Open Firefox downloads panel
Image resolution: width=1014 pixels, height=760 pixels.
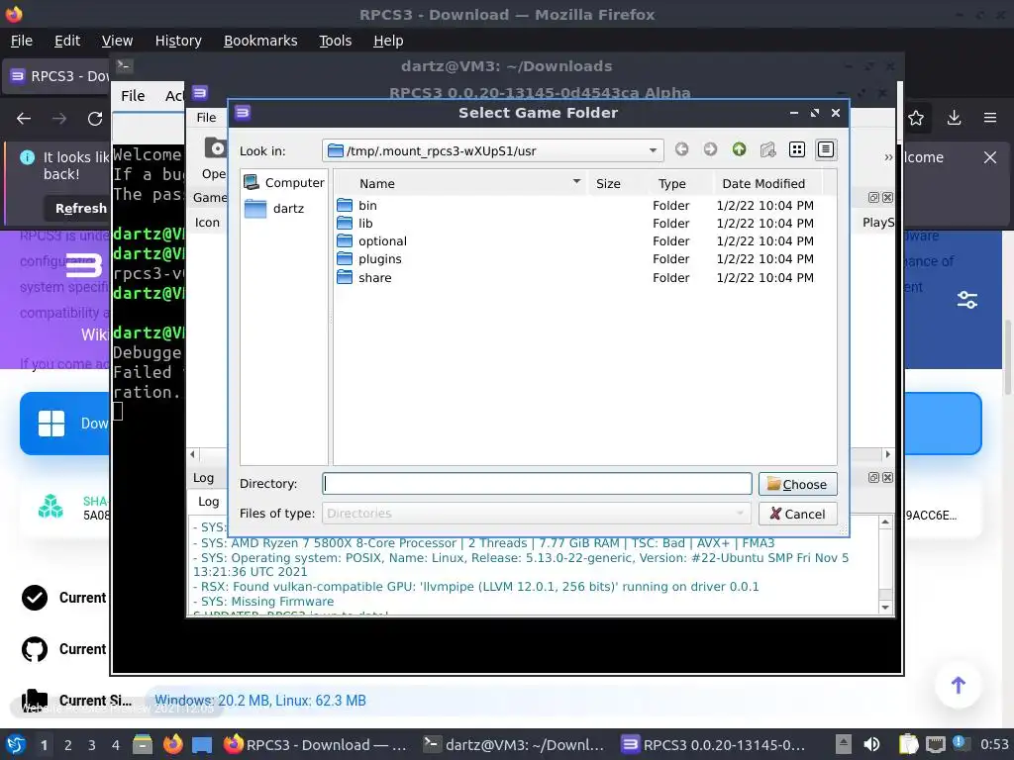tap(954, 119)
